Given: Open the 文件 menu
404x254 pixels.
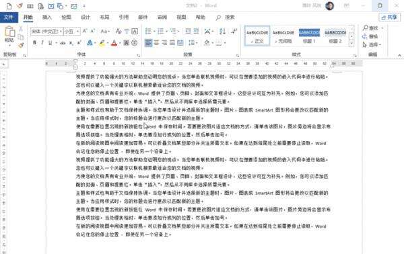Looking at the screenshot, I should click(x=9, y=17).
